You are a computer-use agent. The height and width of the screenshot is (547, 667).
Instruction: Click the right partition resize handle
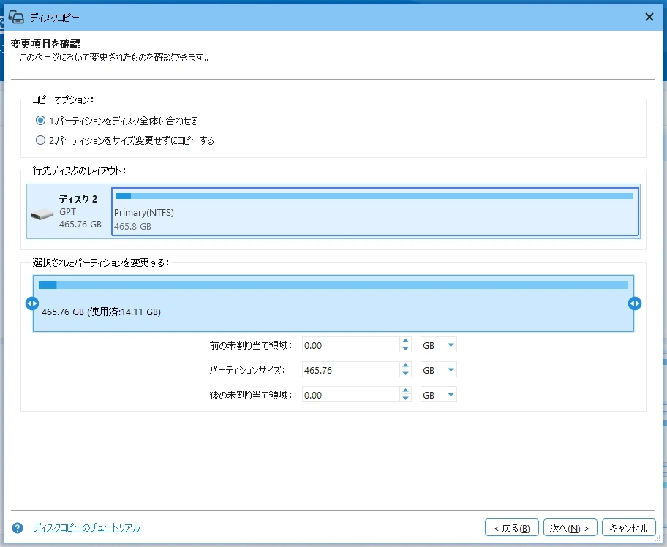pos(635,303)
